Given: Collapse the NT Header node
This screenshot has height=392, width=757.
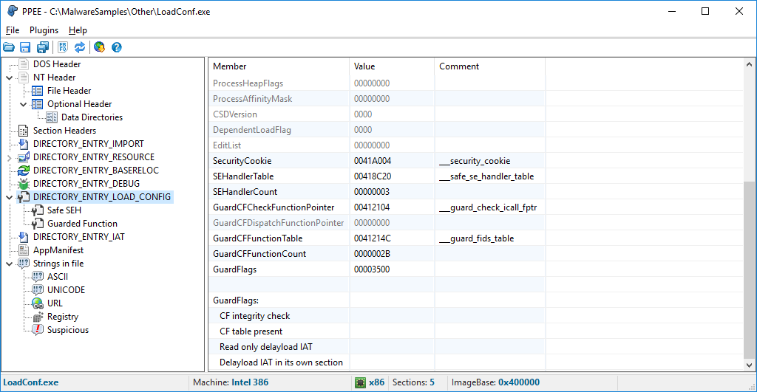Looking at the screenshot, I should coord(9,78).
